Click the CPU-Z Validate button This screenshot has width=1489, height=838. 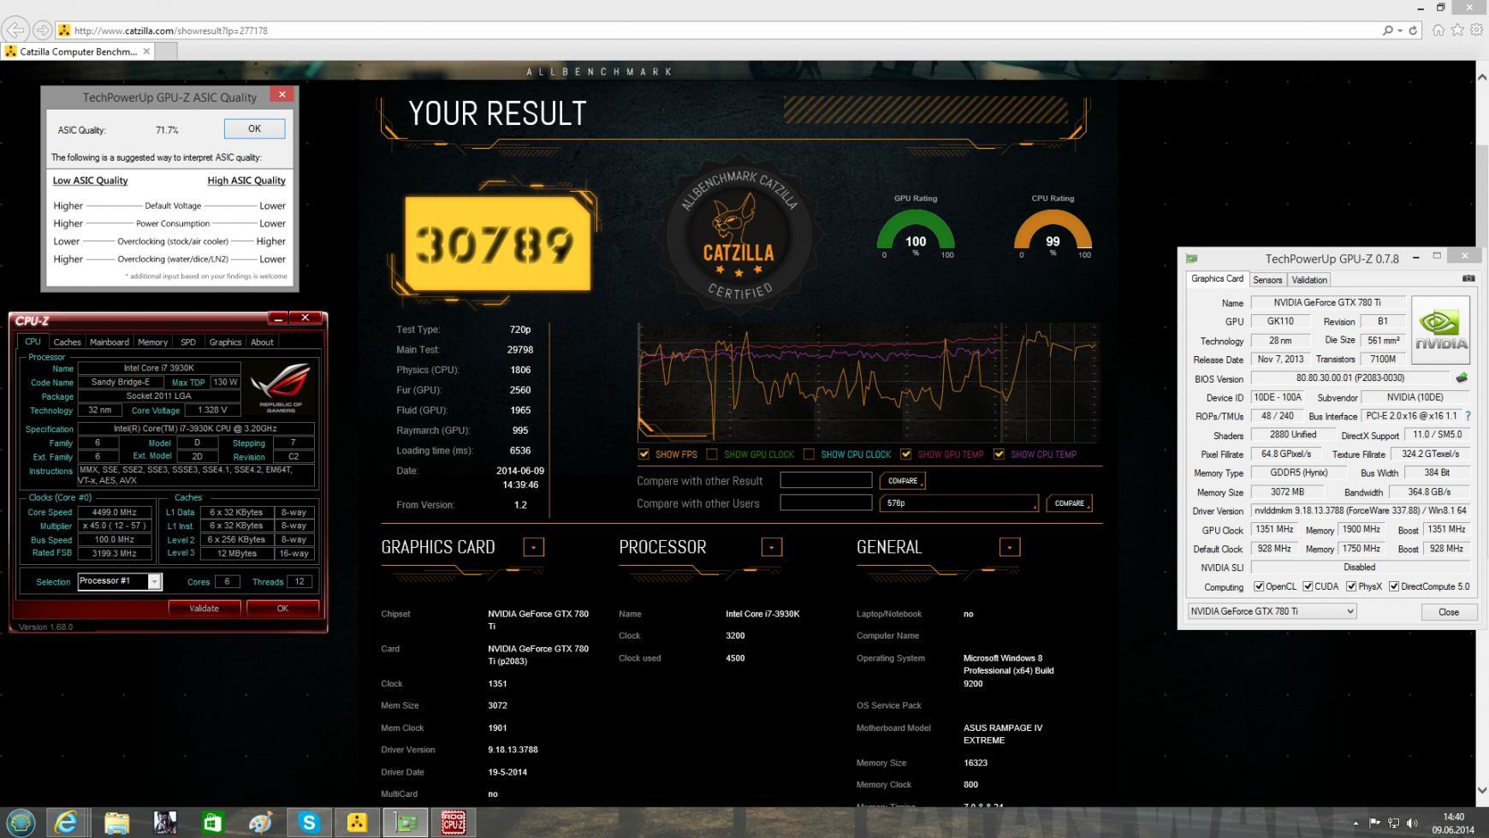tap(204, 608)
